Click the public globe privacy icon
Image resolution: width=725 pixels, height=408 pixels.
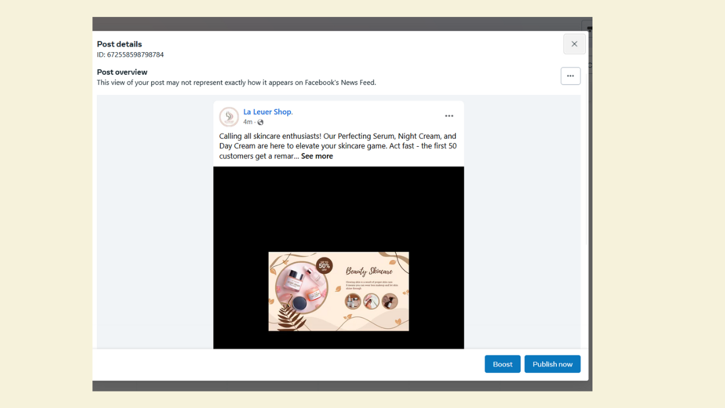click(x=261, y=122)
